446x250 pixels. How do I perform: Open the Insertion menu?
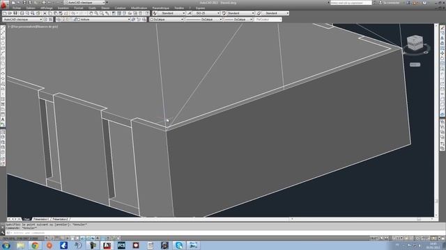coord(63,8)
